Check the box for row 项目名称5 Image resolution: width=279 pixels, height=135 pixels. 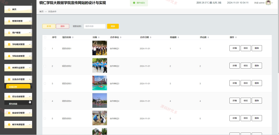[45, 118]
